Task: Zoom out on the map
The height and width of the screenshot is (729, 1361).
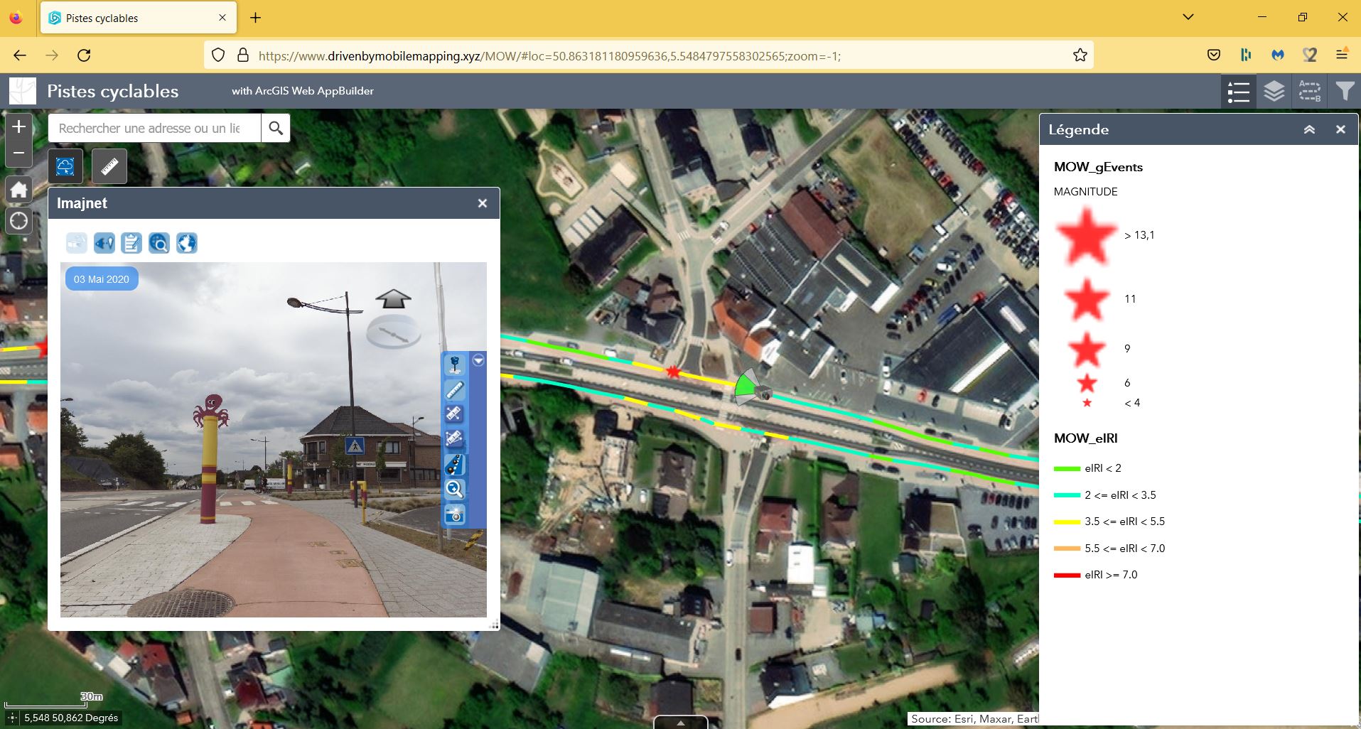Action: coord(19,153)
